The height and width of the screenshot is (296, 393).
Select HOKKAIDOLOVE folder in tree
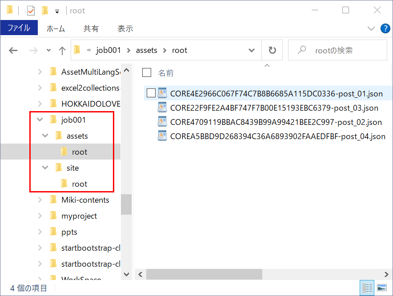coord(91,104)
